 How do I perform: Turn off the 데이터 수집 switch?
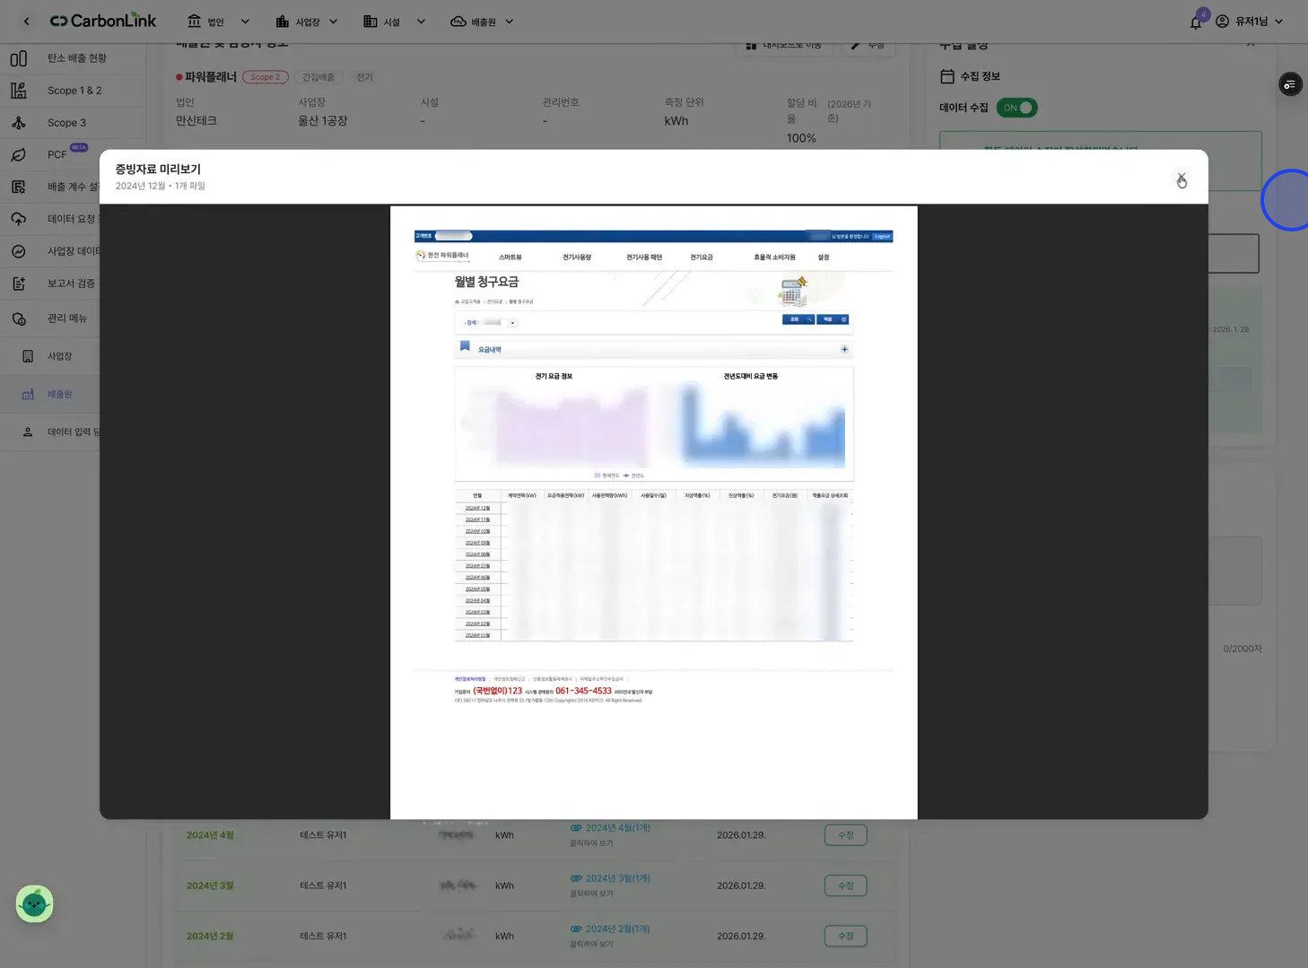tap(1016, 108)
